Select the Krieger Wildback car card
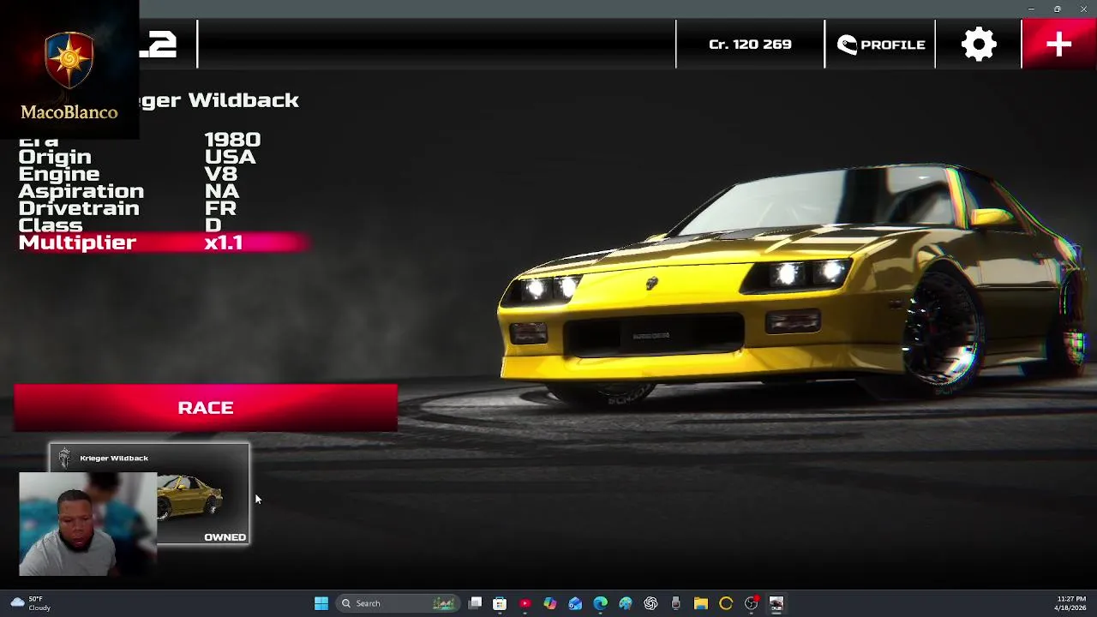The width and height of the screenshot is (1097, 617). (149, 494)
